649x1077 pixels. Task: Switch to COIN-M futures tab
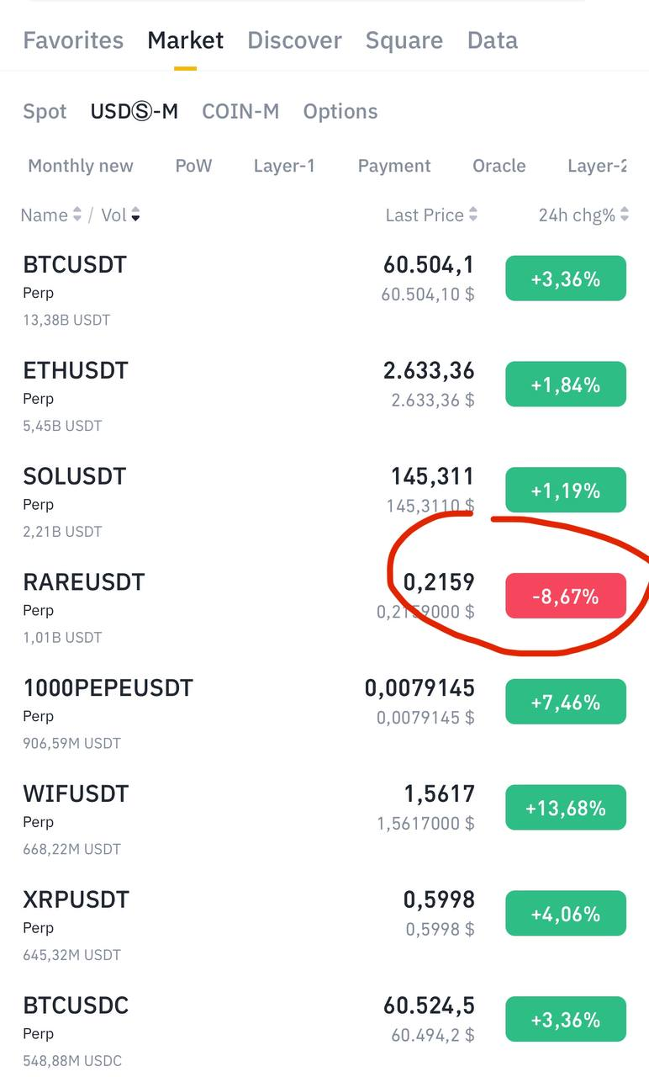(240, 111)
